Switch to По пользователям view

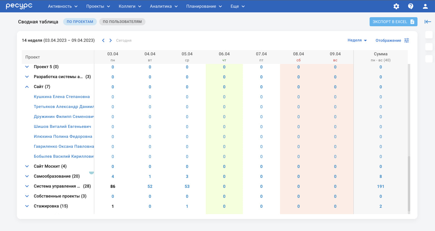(122, 22)
